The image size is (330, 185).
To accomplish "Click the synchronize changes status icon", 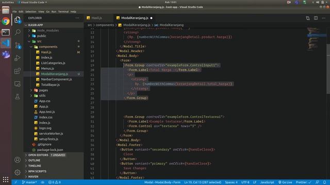I will click(x=42, y=182).
